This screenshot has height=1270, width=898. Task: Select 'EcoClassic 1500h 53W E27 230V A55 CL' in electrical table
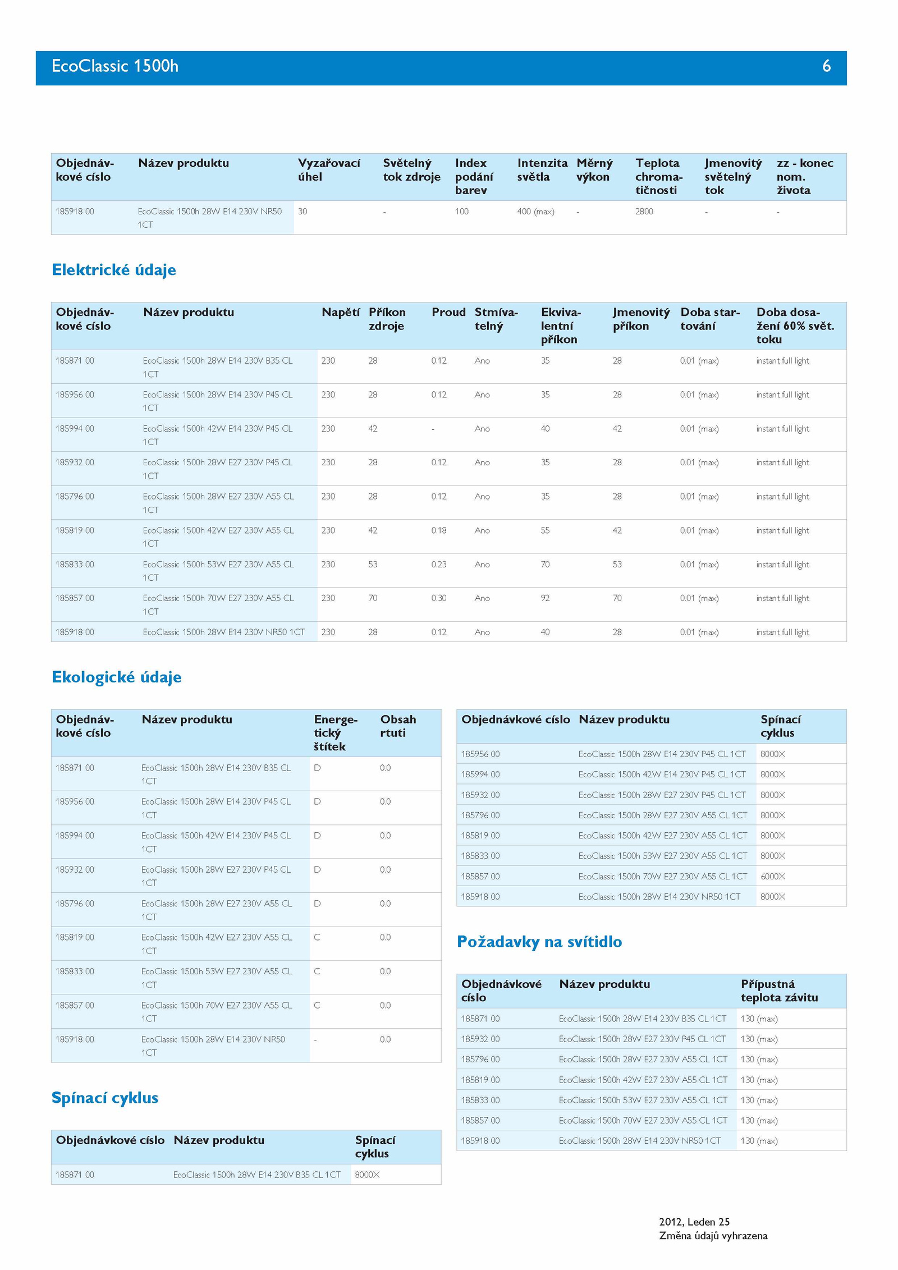click(x=218, y=565)
